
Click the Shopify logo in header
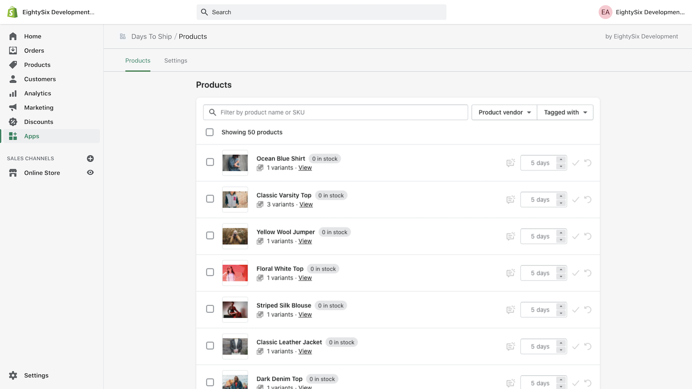13,12
